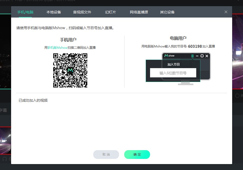Open the 本地设备 tab

[54, 12]
